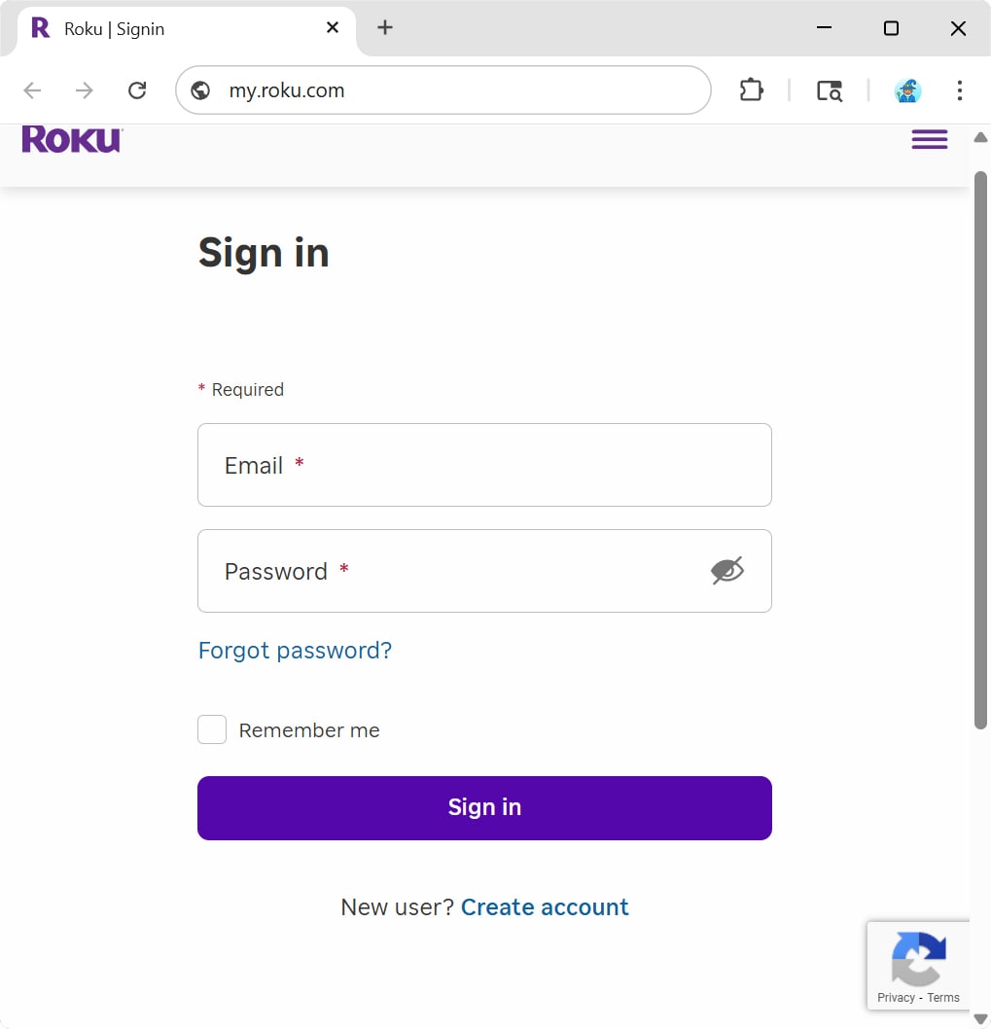
Task: Open the Create account link
Action: pyautogui.click(x=545, y=906)
